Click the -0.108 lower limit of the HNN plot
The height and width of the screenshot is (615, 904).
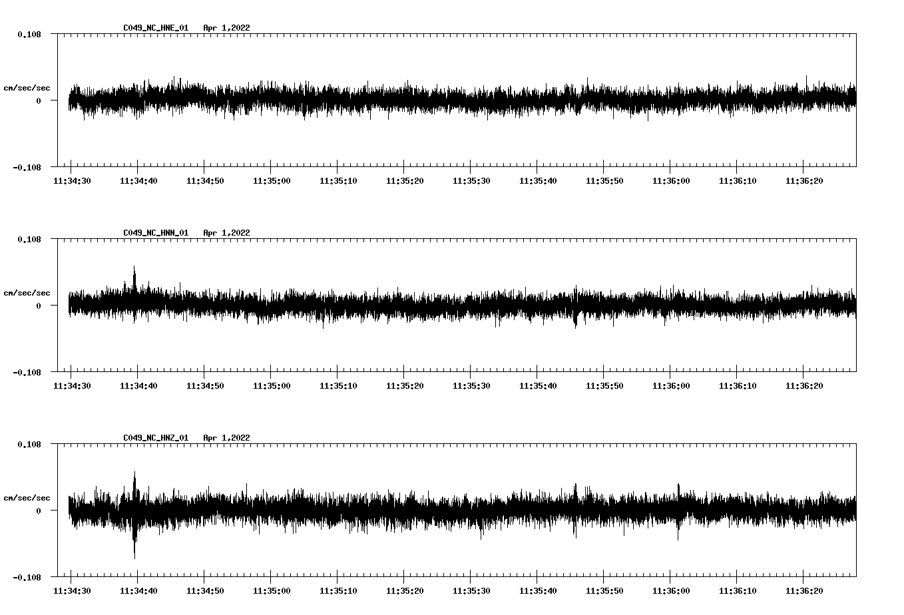(x=27, y=372)
